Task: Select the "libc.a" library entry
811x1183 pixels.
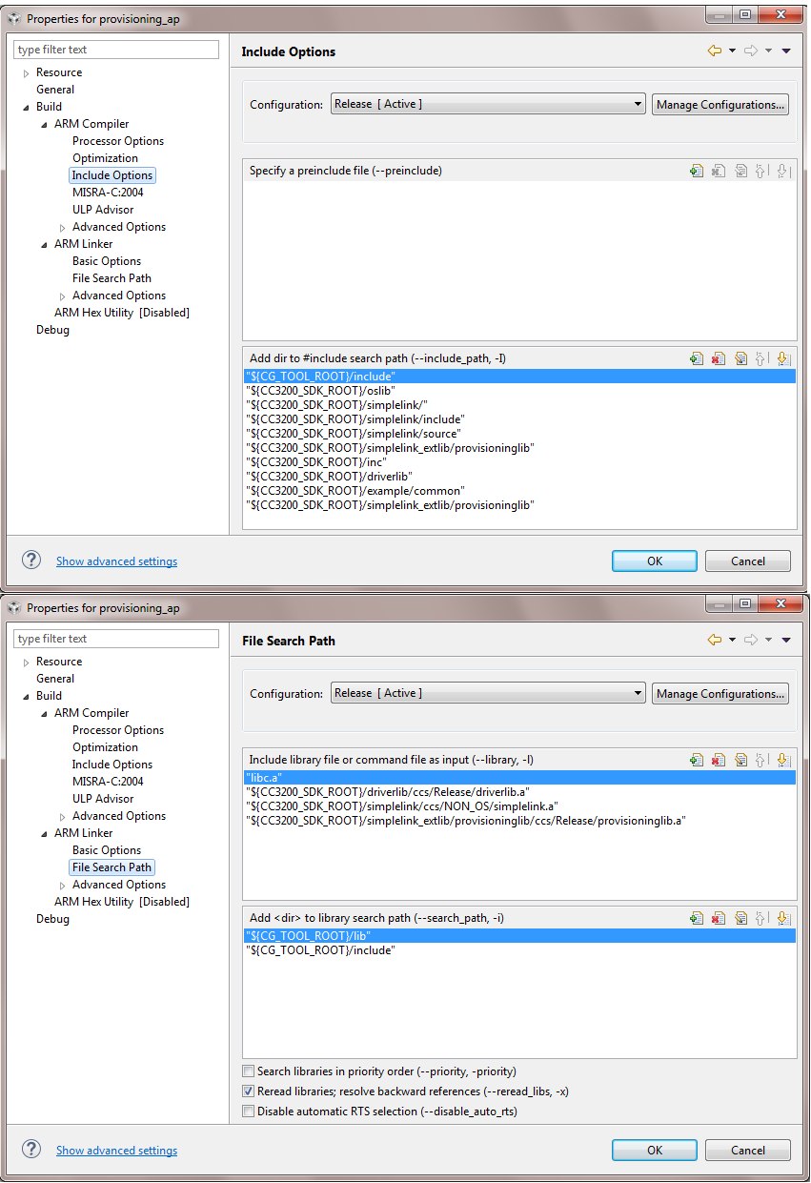Action: click(x=519, y=778)
